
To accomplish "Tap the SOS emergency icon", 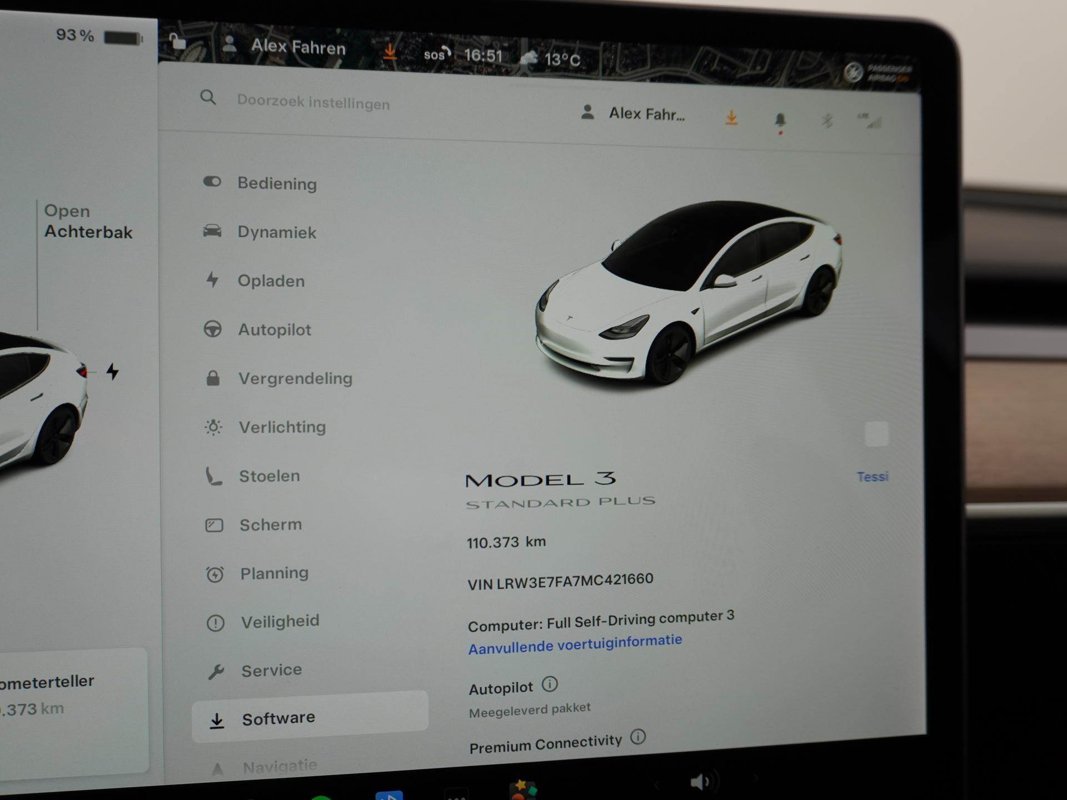I will tap(437, 54).
